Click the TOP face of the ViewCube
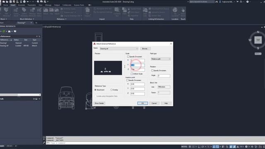 click(x=258, y=40)
